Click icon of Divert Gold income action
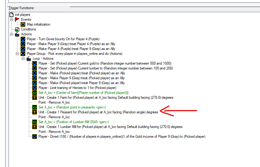This screenshot has width=260, height=167. click(35, 137)
